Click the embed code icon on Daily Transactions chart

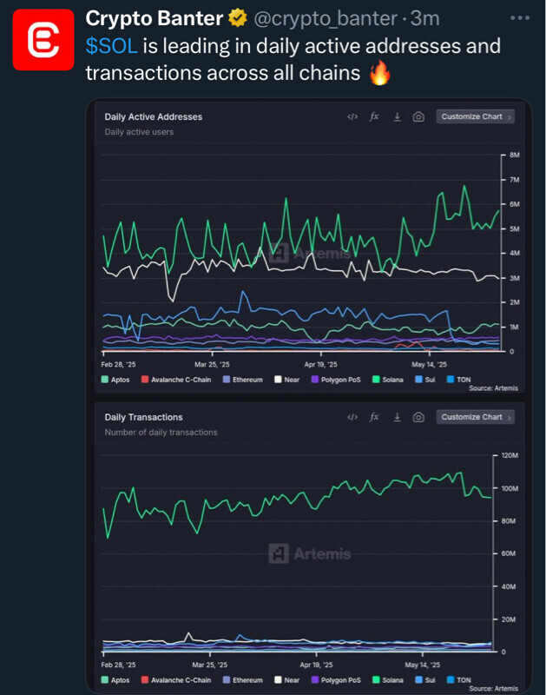(352, 417)
